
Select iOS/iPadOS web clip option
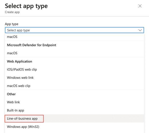tap(75, 69)
